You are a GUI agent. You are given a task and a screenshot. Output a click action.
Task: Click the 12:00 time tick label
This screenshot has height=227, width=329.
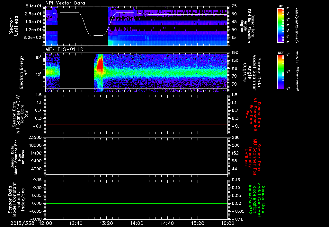coord(45,223)
